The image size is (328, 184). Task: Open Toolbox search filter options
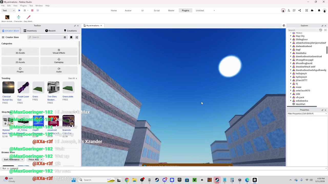click(77, 37)
